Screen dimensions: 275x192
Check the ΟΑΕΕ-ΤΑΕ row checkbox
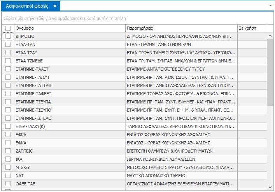pyautogui.click(x=8, y=184)
